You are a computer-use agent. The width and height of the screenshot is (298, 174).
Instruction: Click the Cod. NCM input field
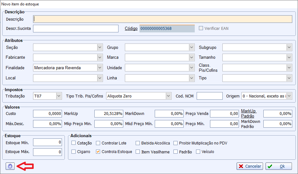point(209,96)
